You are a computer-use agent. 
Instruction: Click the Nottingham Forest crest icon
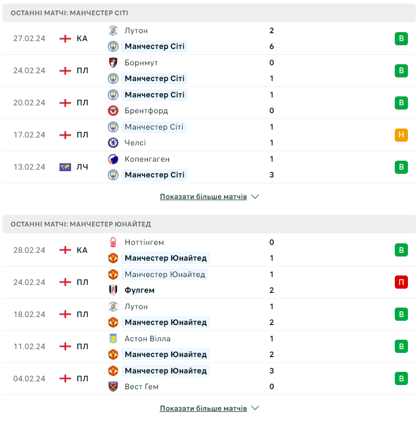113,242
